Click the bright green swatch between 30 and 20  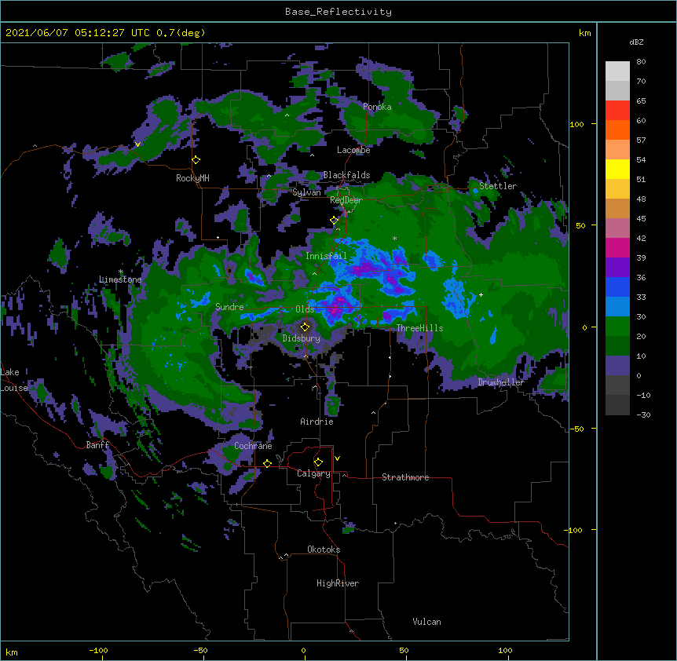617,327
